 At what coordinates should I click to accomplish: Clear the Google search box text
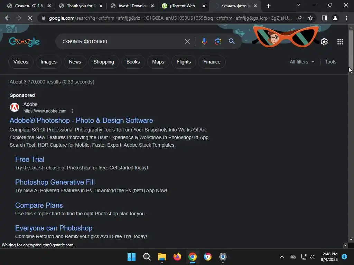(x=187, y=41)
